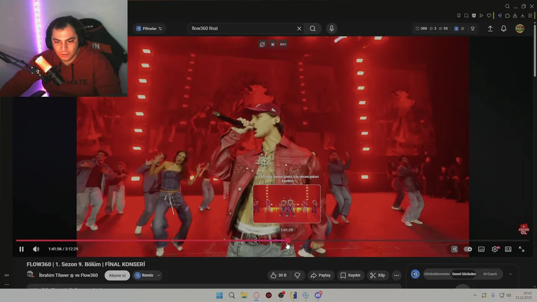This screenshot has width=537, height=302.
Task: Open the ad blocker shield icon
Action: 474,16
